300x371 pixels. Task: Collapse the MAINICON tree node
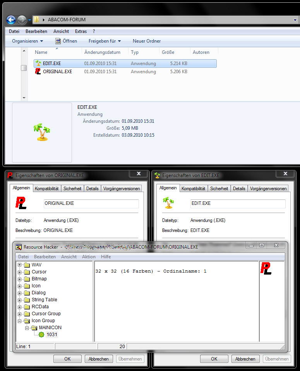[x=27, y=328]
